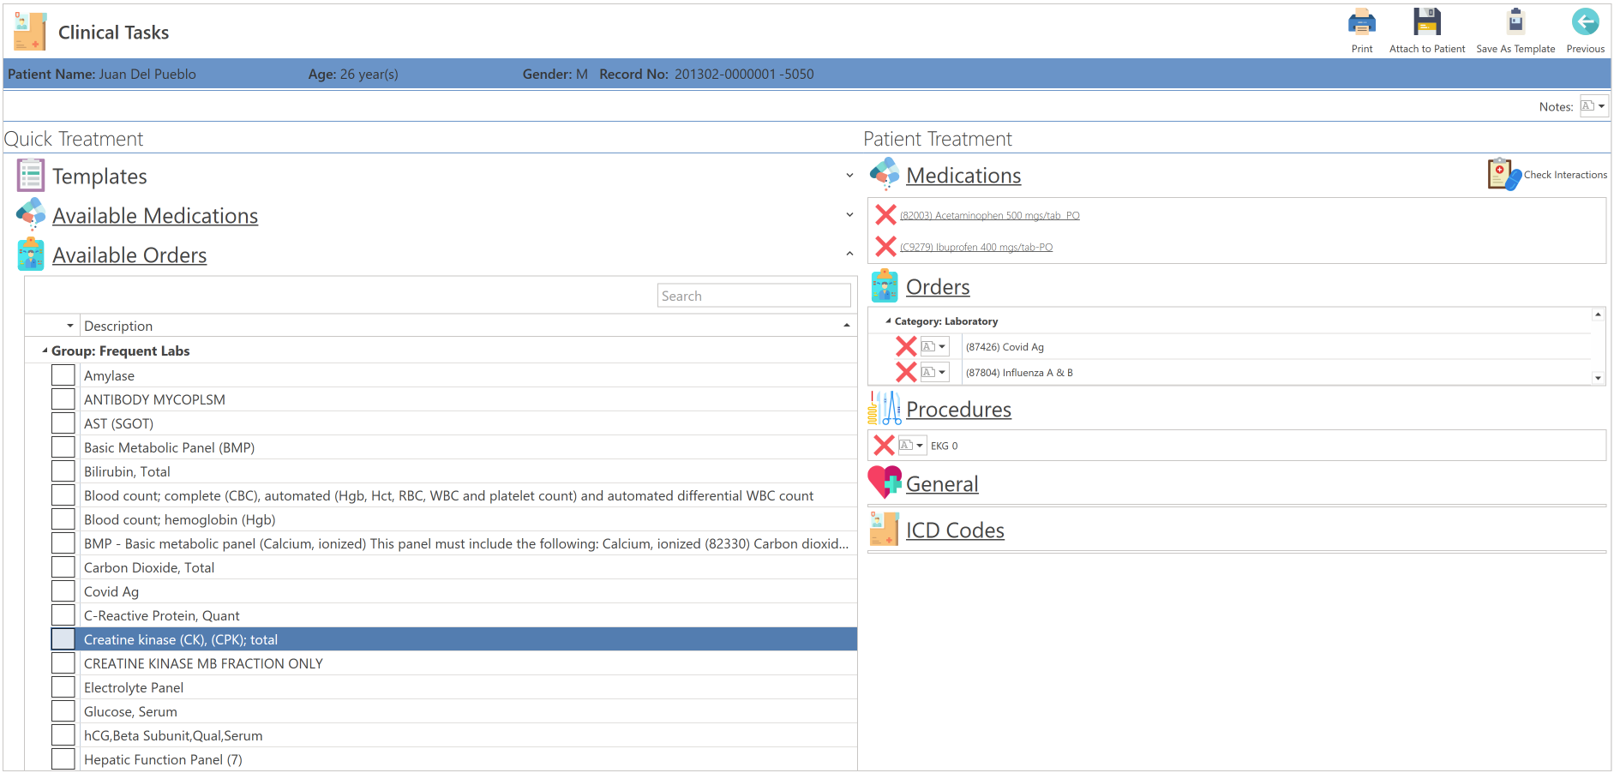1614x773 pixels.
Task: Click Attach to Patient floppy icon
Action: (1427, 22)
